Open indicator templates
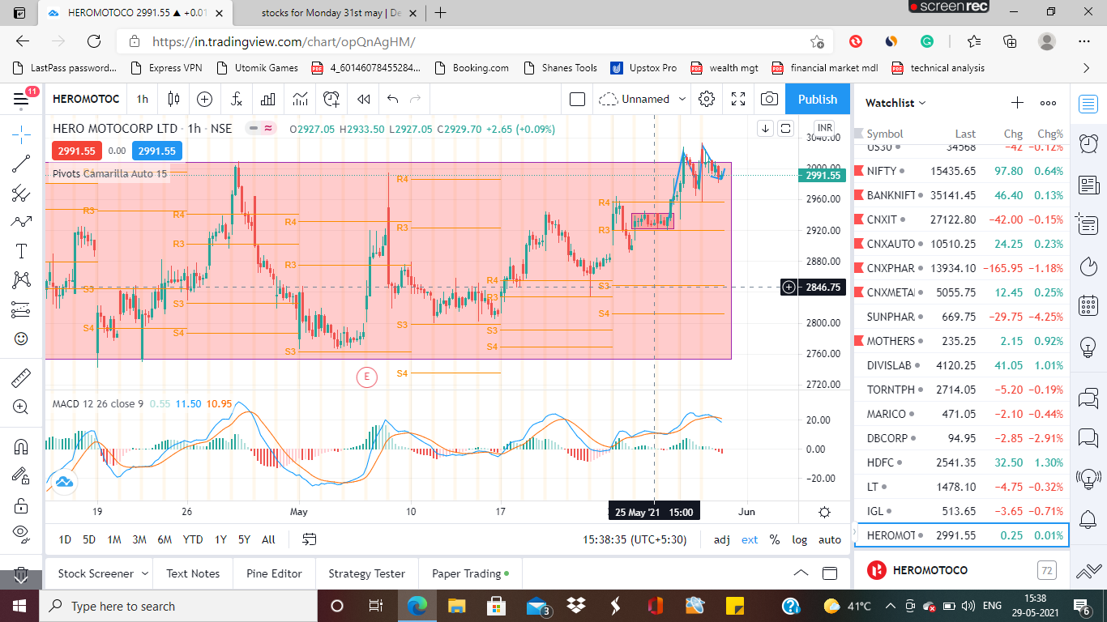Image resolution: width=1107 pixels, height=622 pixels. coord(300,99)
